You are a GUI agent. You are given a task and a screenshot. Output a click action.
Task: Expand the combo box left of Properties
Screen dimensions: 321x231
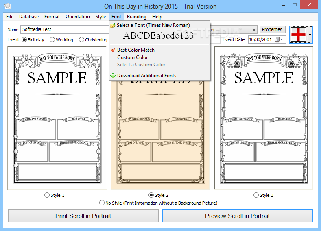[254, 29]
